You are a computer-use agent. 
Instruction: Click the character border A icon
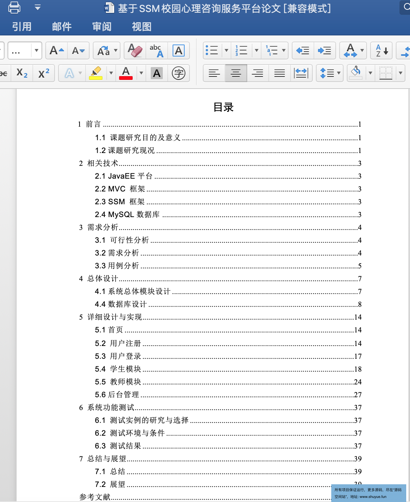[x=178, y=51]
